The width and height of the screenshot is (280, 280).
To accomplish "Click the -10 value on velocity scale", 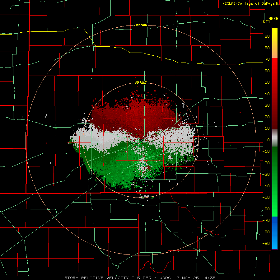I will pyautogui.click(x=266, y=152).
